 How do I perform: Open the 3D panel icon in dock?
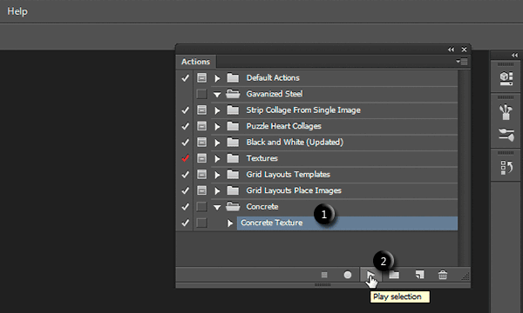pyautogui.click(x=506, y=78)
